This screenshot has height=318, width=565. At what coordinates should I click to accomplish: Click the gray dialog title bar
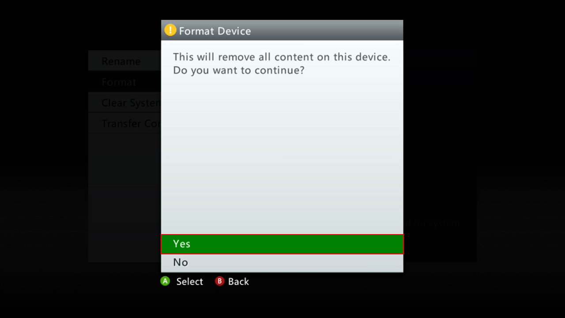click(x=282, y=30)
